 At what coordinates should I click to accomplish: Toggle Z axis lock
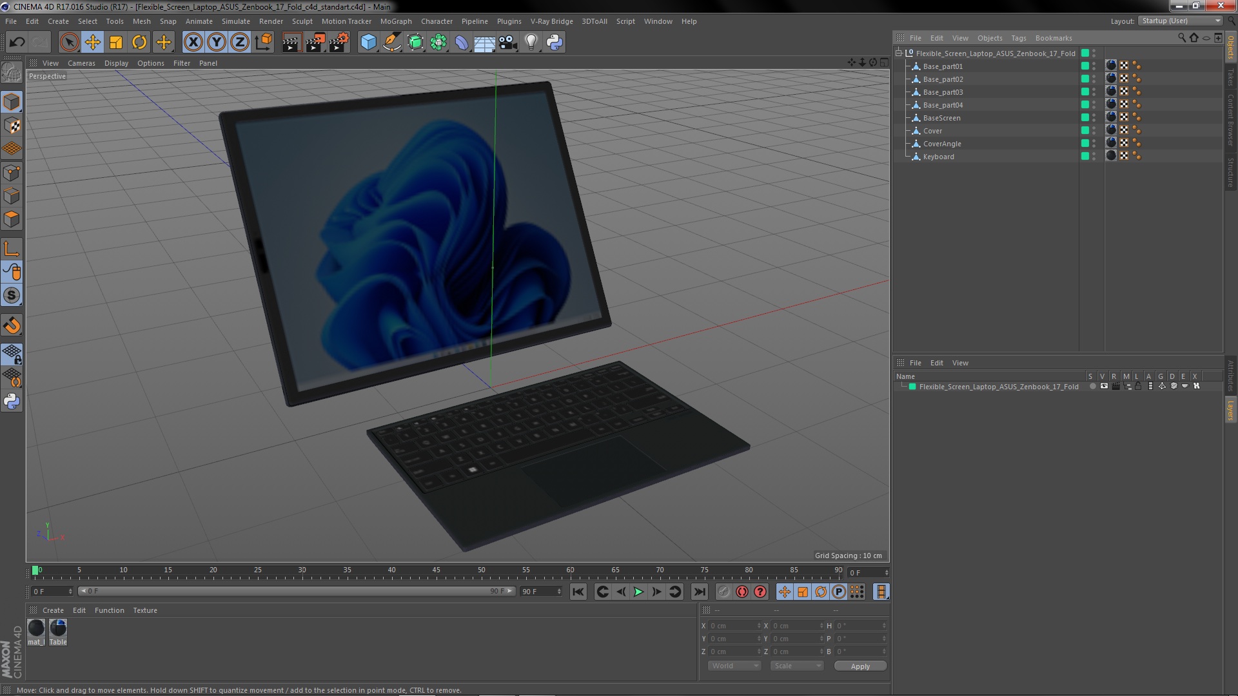[240, 43]
